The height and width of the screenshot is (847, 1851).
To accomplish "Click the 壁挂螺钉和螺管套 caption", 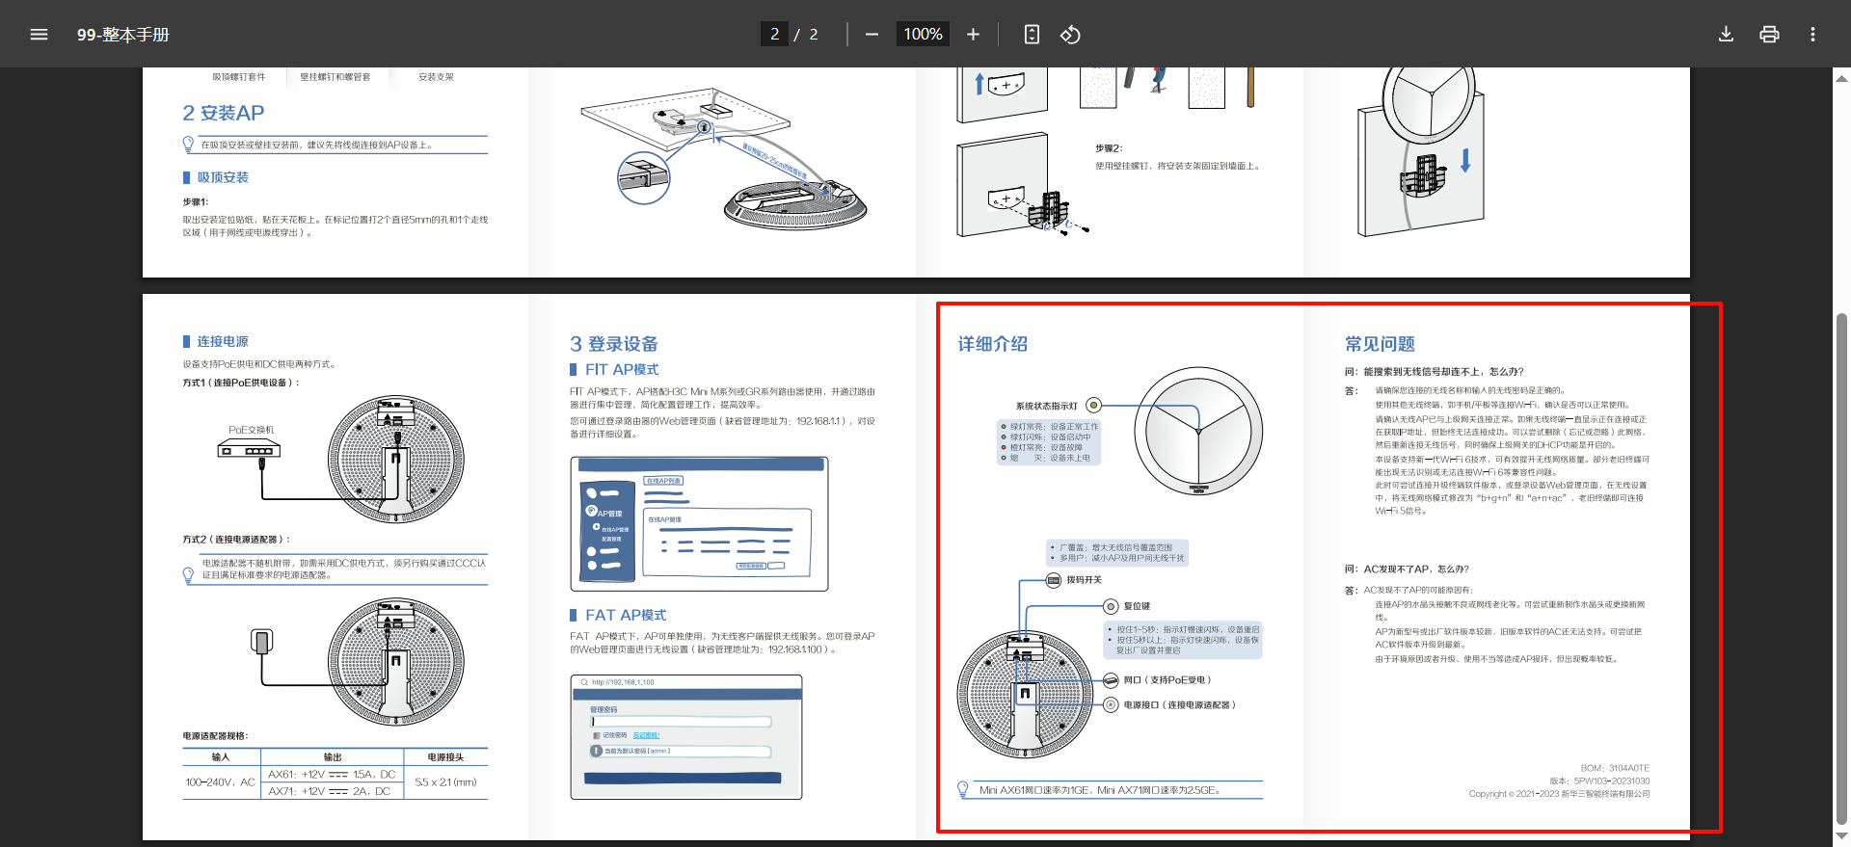I will click(335, 77).
